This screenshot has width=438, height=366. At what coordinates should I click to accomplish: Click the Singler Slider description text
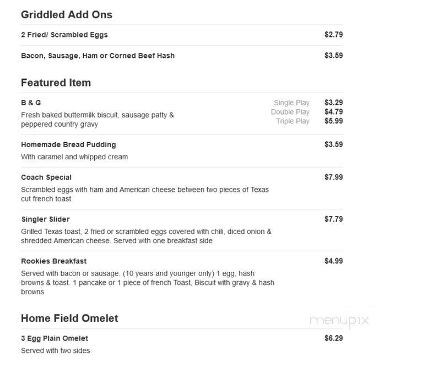[x=146, y=236]
